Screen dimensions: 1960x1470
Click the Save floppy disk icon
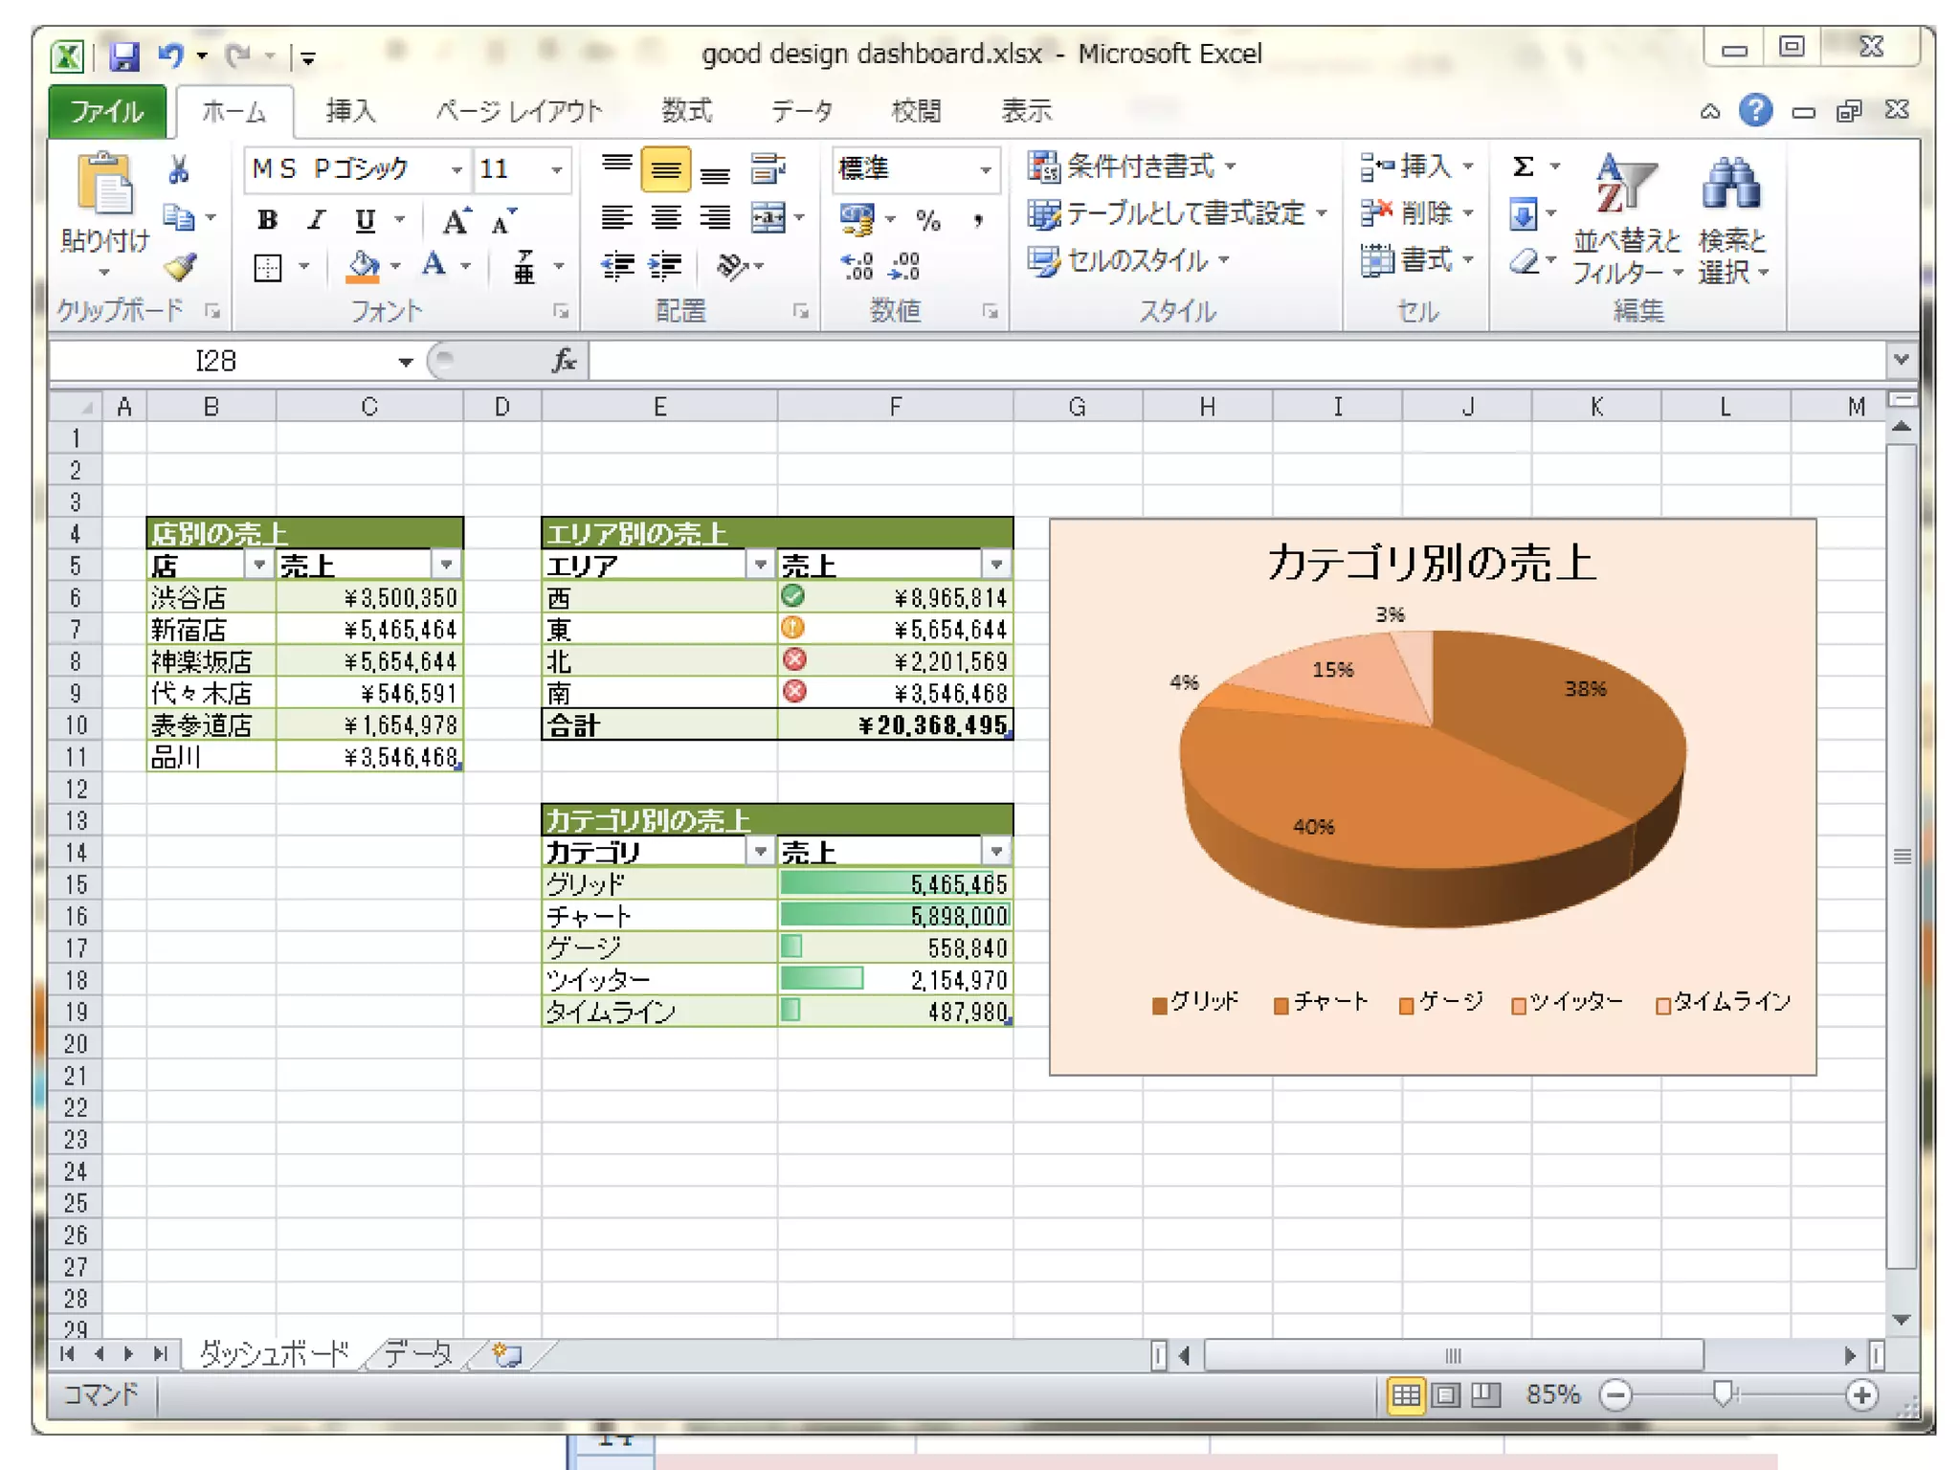(x=124, y=56)
